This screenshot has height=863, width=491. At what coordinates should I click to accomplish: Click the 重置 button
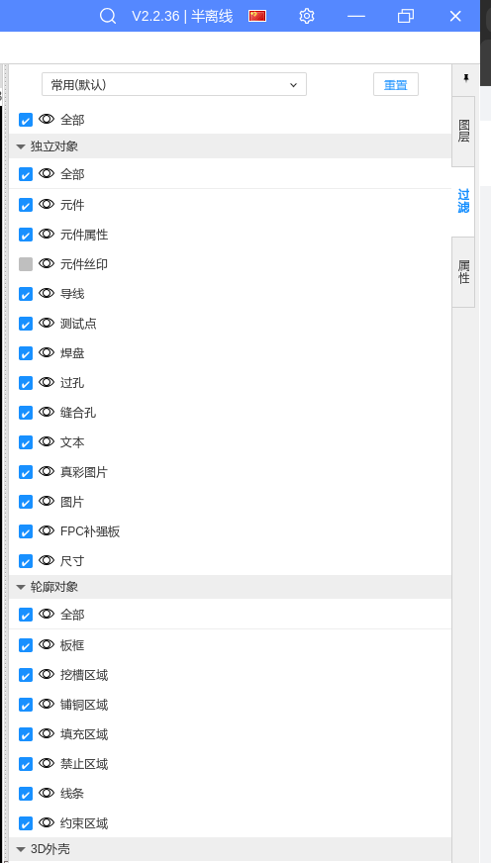tap(396, 85)
